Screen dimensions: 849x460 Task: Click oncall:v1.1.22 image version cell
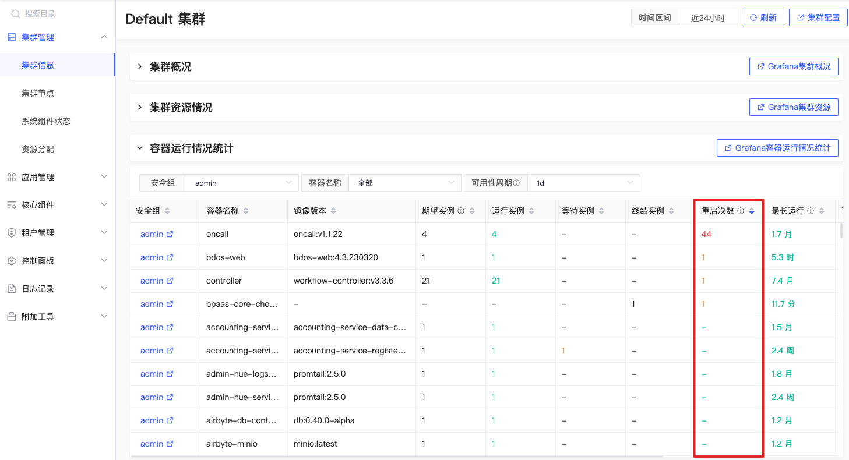[318, 234]
